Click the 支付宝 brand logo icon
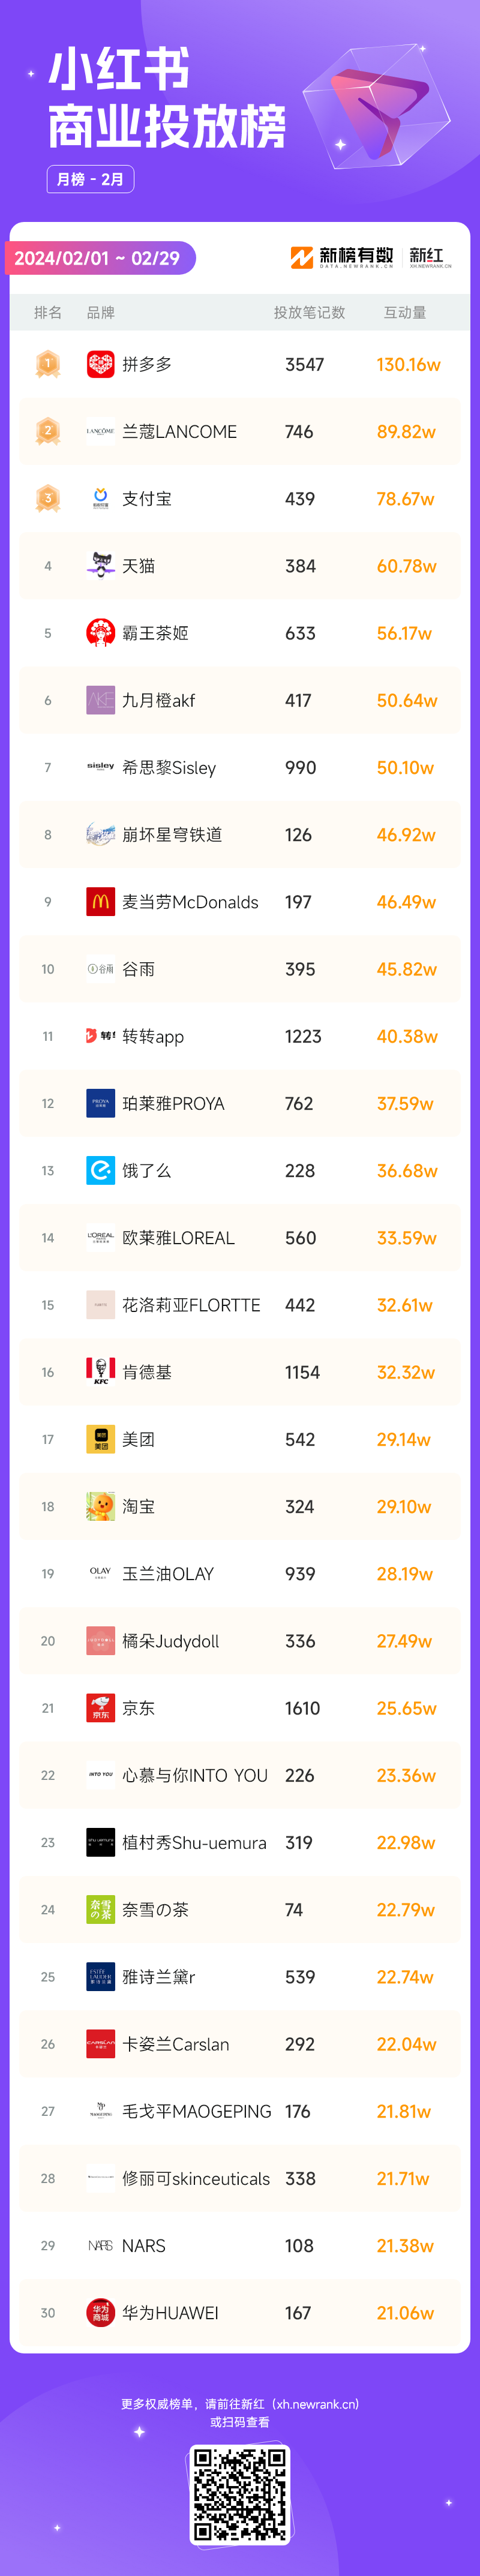 (x=100, y=498)
